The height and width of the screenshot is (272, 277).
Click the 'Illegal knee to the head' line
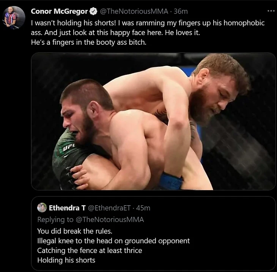point(113,241)
